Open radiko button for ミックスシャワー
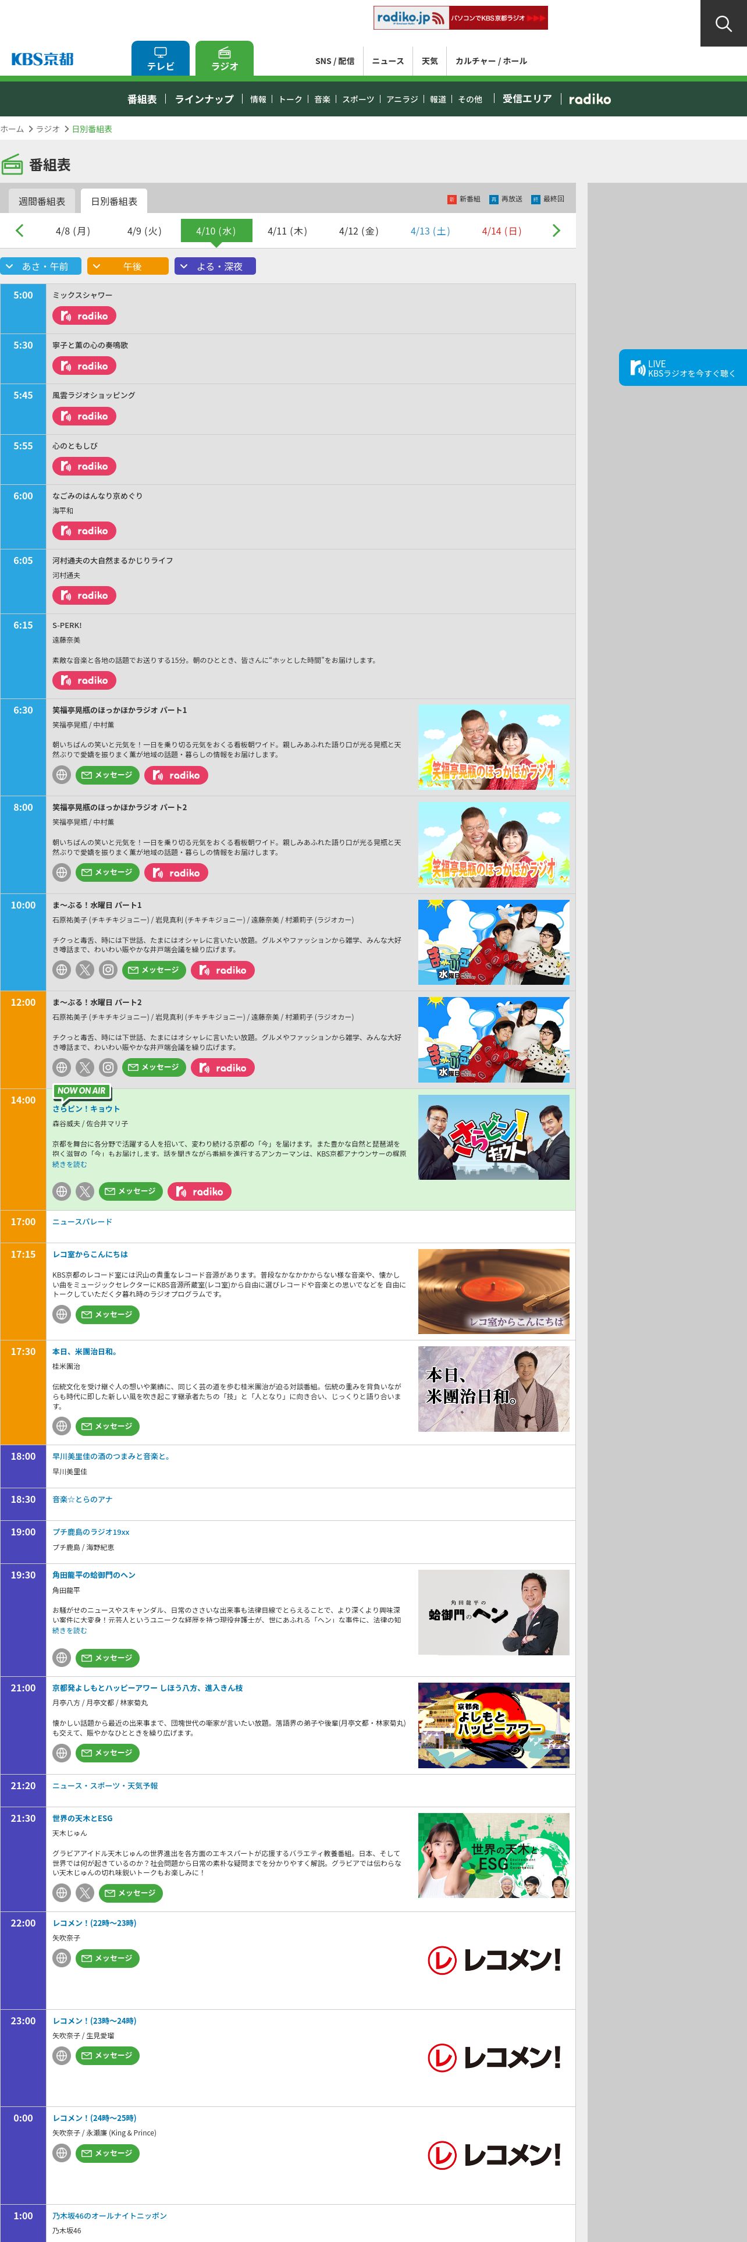Image resolution: width=747 pixels, height=2242 pixels. [x=84, y=316]
